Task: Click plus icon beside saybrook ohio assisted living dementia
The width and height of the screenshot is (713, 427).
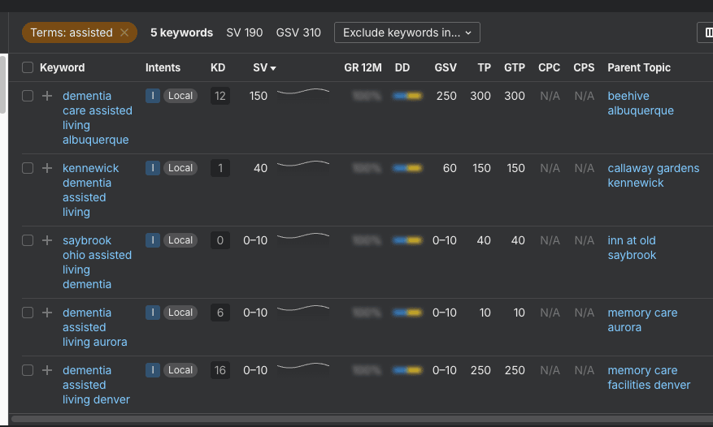Action: click(x=47, y=240)
